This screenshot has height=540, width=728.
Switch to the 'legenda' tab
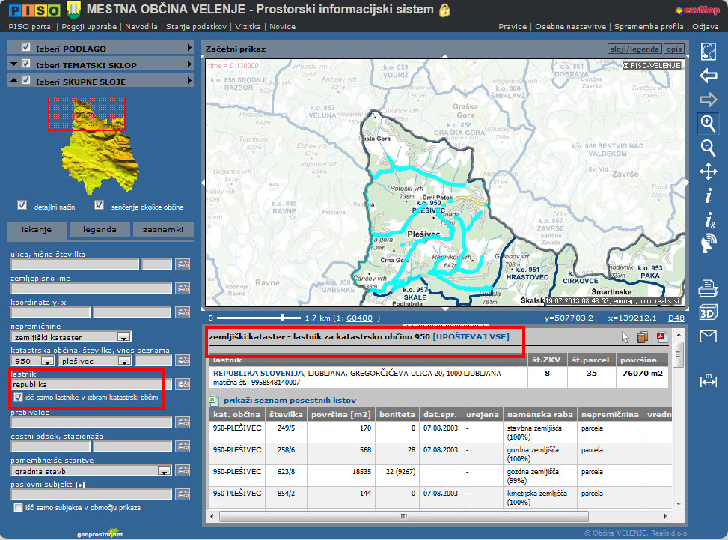coord(100,230)
